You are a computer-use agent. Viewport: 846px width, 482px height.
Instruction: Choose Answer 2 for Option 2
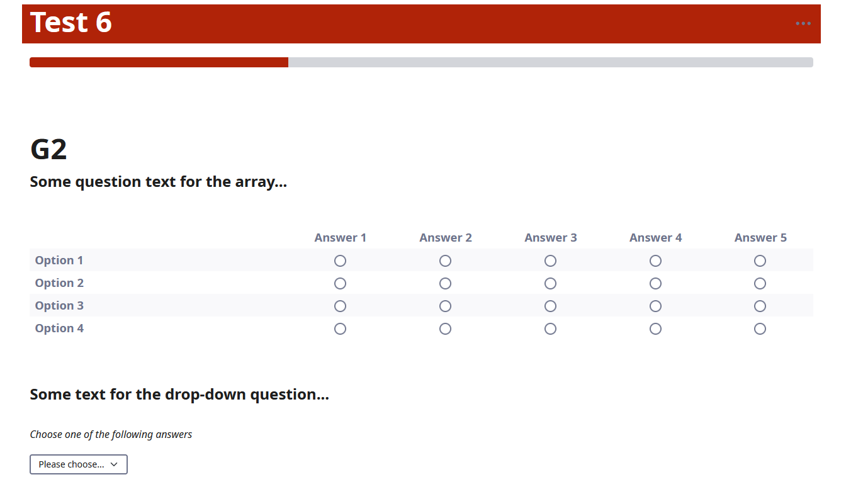click(x=445, y=283)
